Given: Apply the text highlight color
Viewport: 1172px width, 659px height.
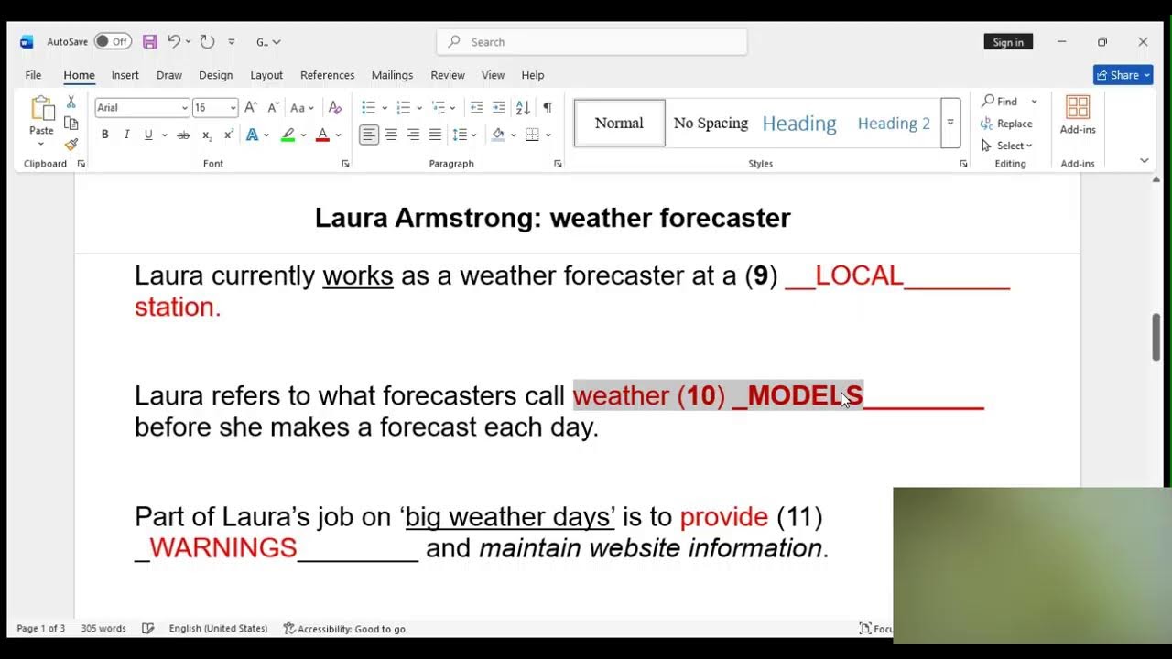Looking at the screenshot, I should point(288,135).
